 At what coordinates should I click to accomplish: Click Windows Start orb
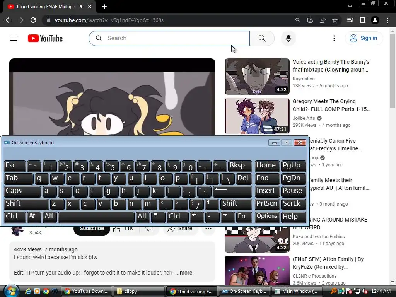(x=11, y=291)
